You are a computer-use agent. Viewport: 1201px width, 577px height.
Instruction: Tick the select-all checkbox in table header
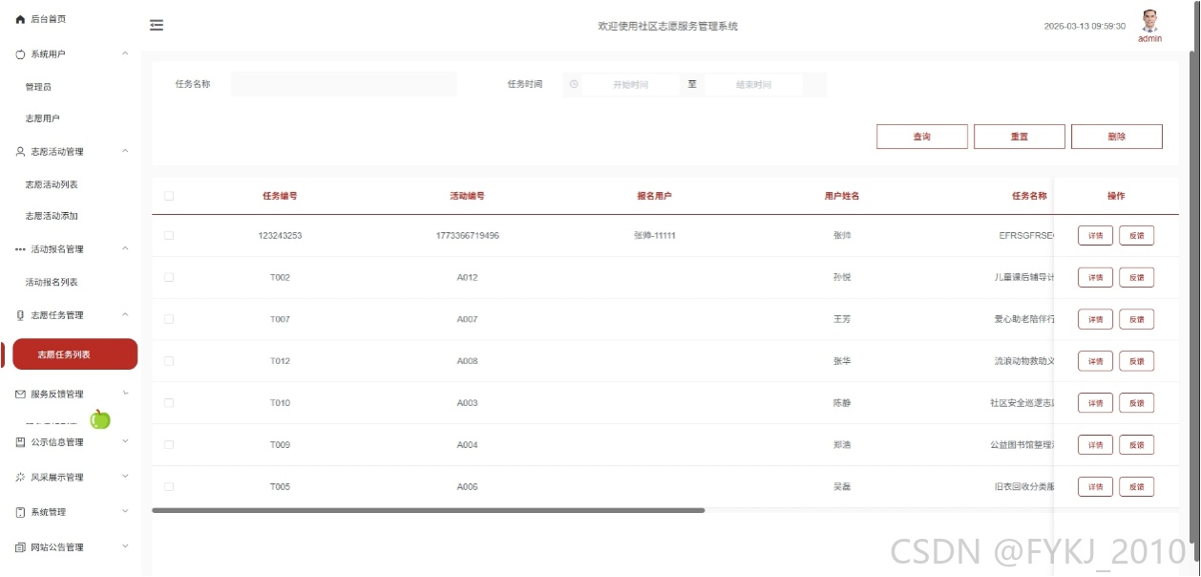coord(169,196)
